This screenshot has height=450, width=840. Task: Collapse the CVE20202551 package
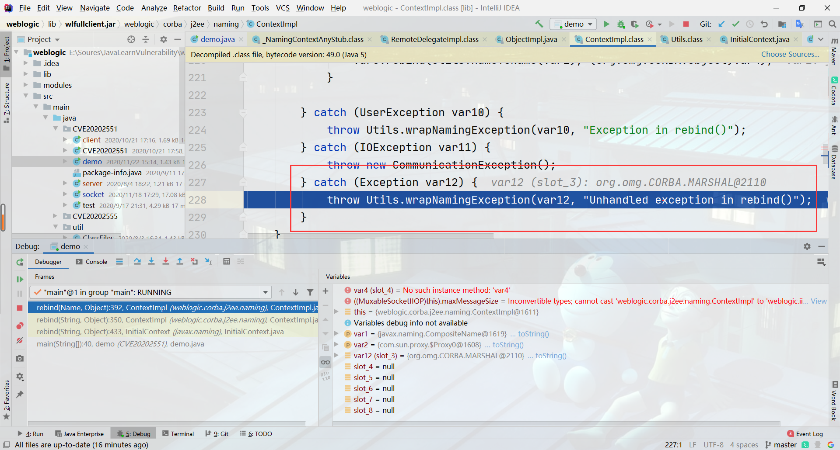pyautogui.click(x=56, y=129)
